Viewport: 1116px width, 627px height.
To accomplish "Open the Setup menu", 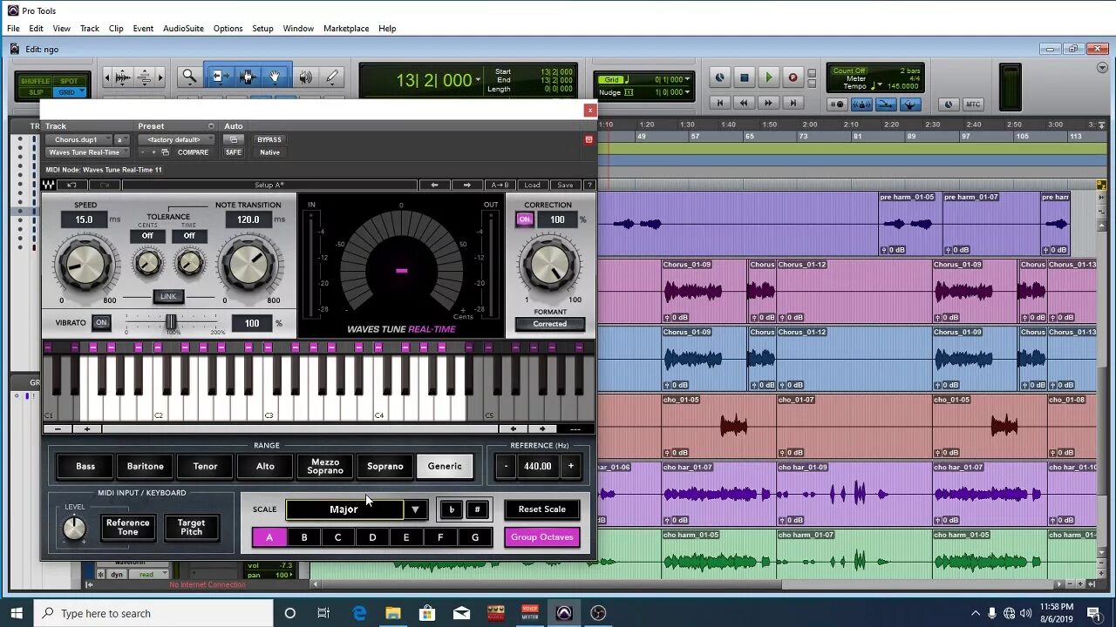I will (x=262, y=29).
